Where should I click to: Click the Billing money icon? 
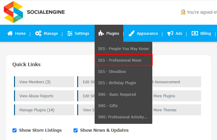195,33
